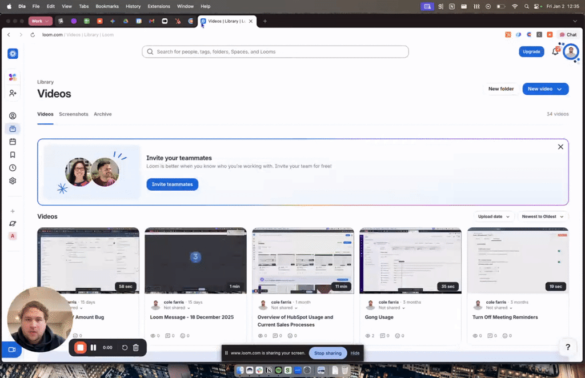This screenshot has height=378, width=585.
Task: Open watch history with the clock icon
Action: coord(13,167)
